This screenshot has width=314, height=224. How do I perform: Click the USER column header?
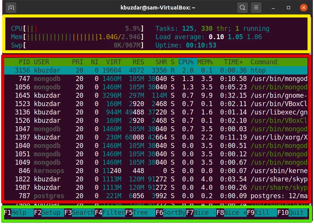41,62
